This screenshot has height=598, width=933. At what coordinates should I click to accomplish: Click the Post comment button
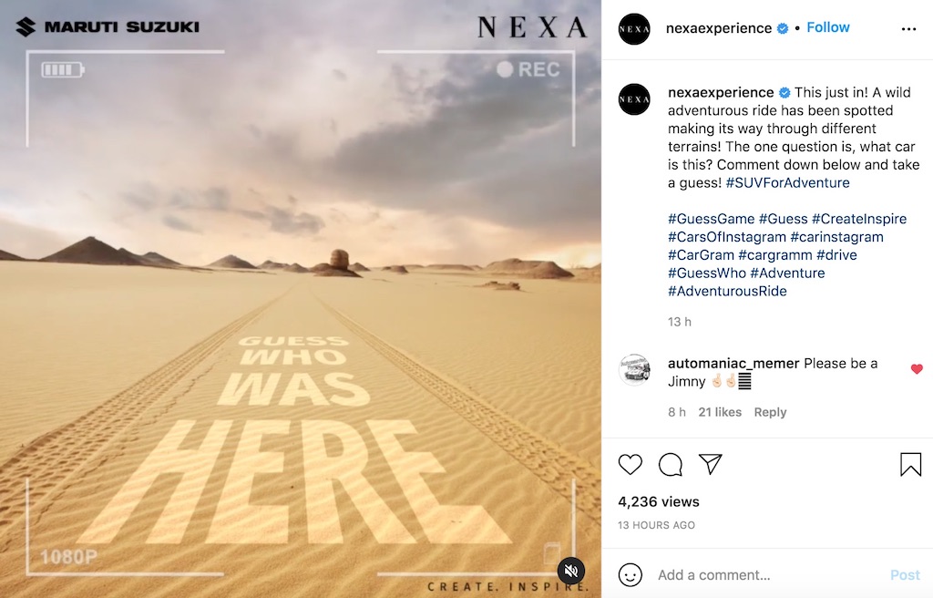[905, 575]
